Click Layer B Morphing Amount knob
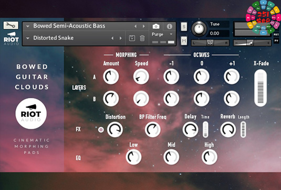This screenshot has height=190, width=281. coord(111,98)
